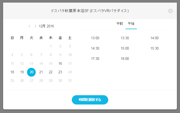Pick December 19 on the calendar
Image resolution: width=180 pixels, height=113 pixels.
click(22, 72)
